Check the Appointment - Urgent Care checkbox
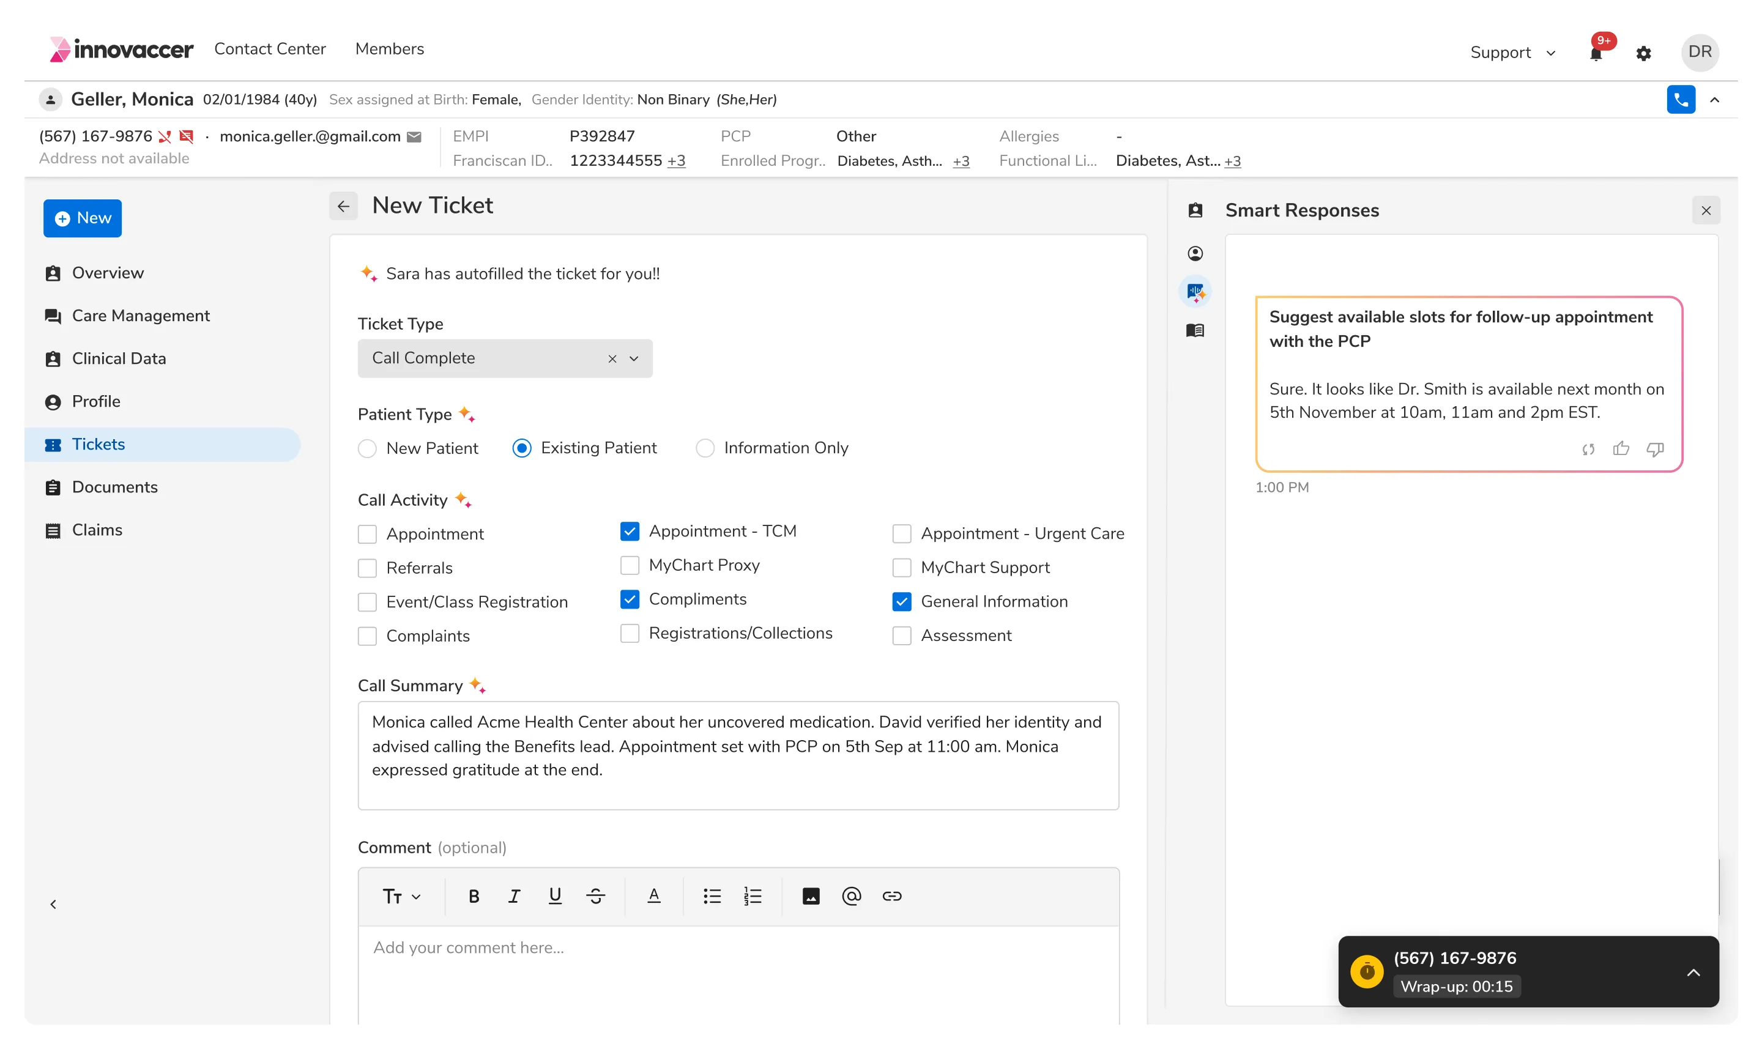 point(902,534)
